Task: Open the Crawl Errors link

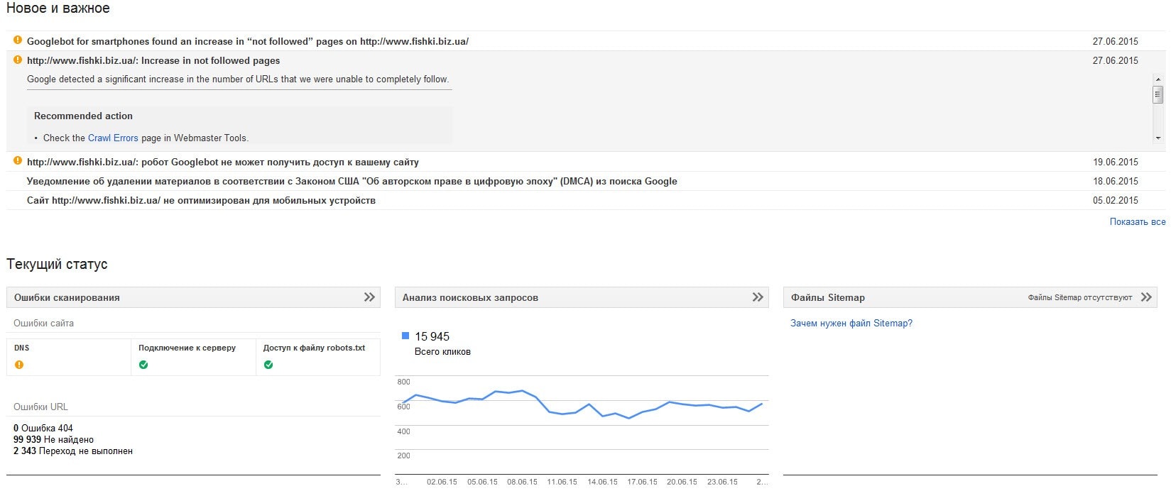Action: click(x=113, y=138)
